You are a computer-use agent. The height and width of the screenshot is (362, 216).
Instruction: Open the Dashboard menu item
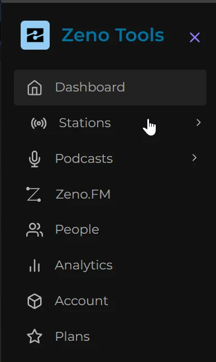[x=110, y=88]
